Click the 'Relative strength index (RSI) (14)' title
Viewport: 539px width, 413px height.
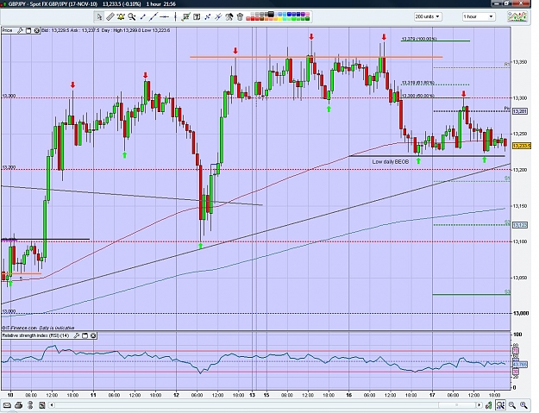tap(36, 335)
